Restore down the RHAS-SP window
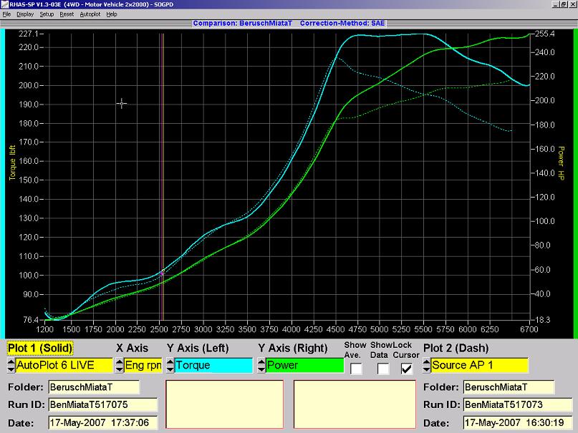578x433 pixels. click(563, 4)
